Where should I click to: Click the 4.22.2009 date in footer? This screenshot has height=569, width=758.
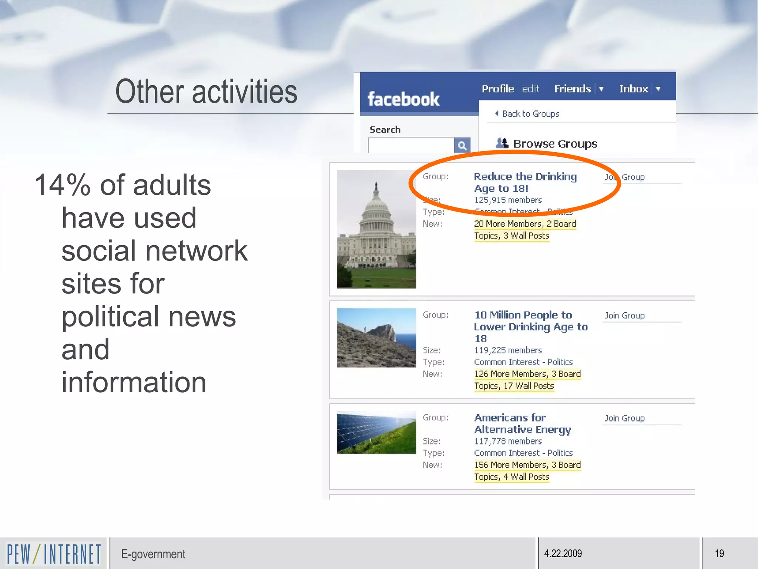pos(563,553)
